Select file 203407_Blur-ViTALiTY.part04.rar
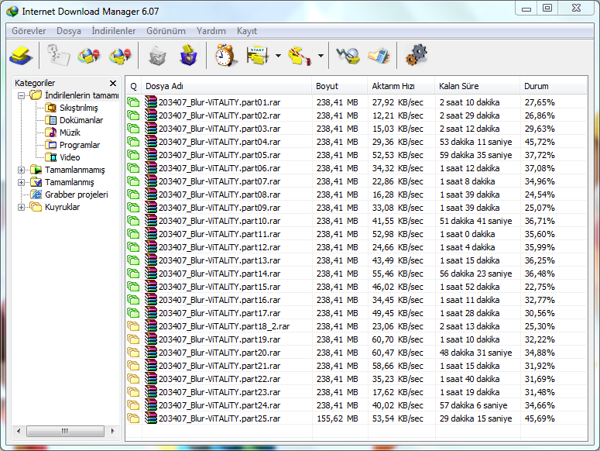 (x=219, y=142)
